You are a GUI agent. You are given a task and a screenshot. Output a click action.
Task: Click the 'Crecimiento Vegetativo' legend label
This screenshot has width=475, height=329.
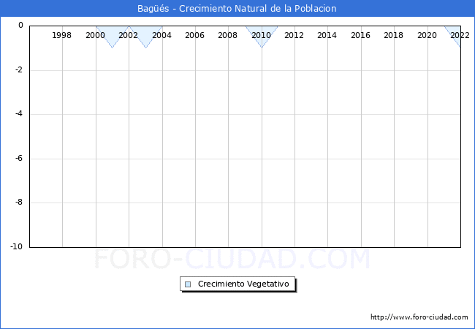click(x=243, y=284)
